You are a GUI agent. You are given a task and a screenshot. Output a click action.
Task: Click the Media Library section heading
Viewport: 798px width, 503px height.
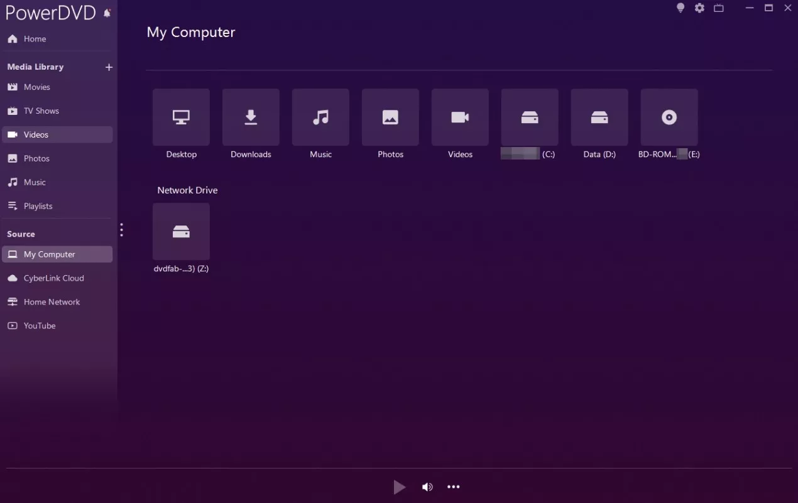pyautogui.click(x=35, y=67)
